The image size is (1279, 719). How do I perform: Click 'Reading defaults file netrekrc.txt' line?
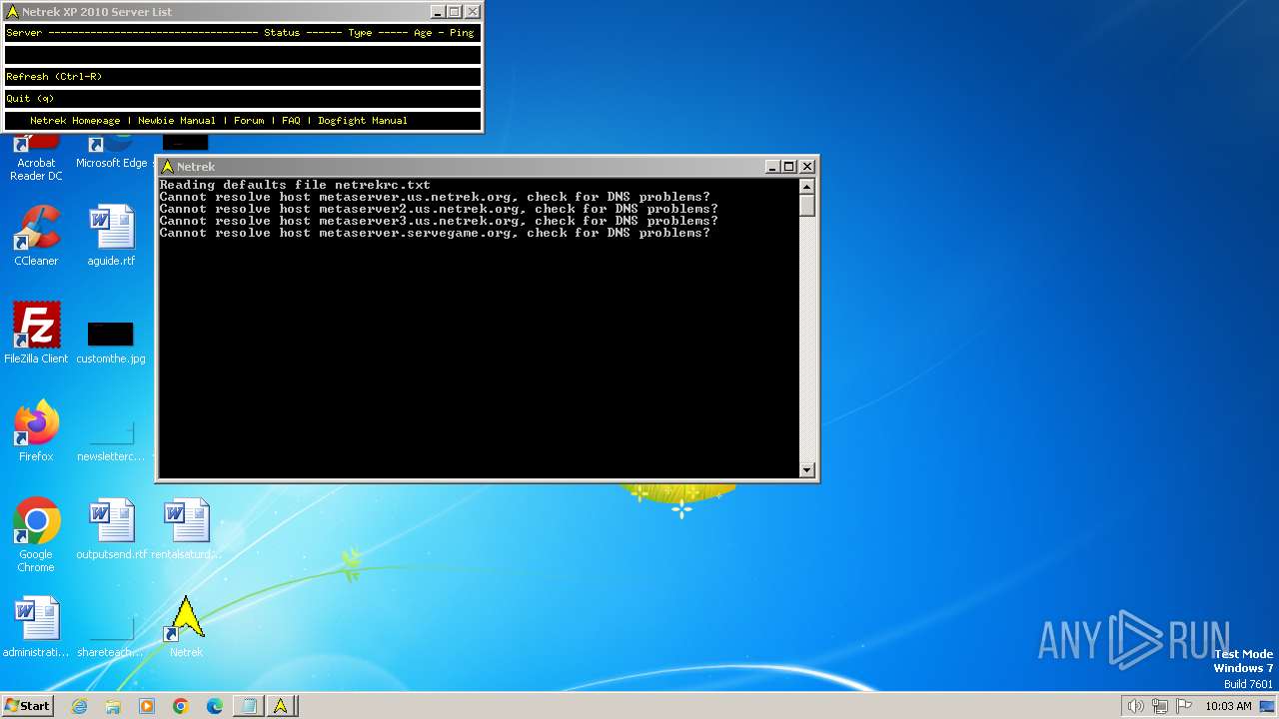(295, 185)
